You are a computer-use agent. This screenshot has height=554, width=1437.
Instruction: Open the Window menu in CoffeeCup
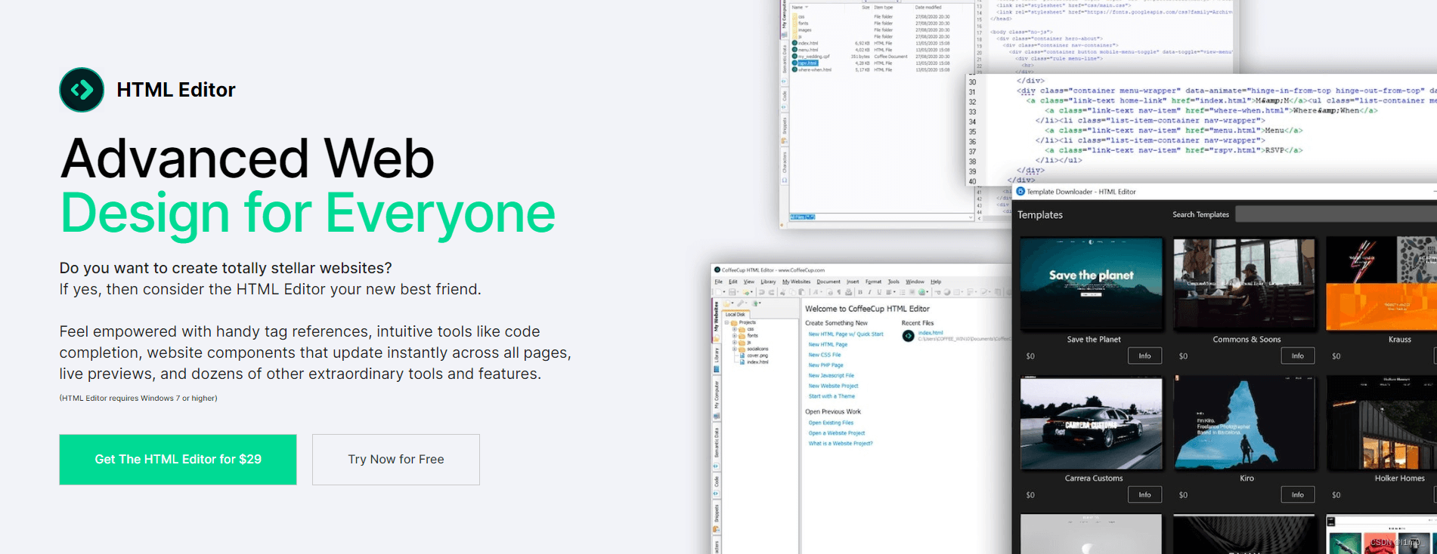point(915,282)
